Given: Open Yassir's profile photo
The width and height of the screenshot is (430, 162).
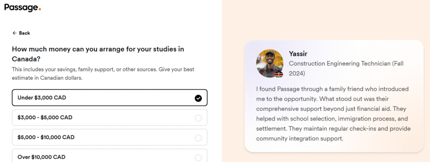Looking at the screenshot, I should tap(270, 64).
